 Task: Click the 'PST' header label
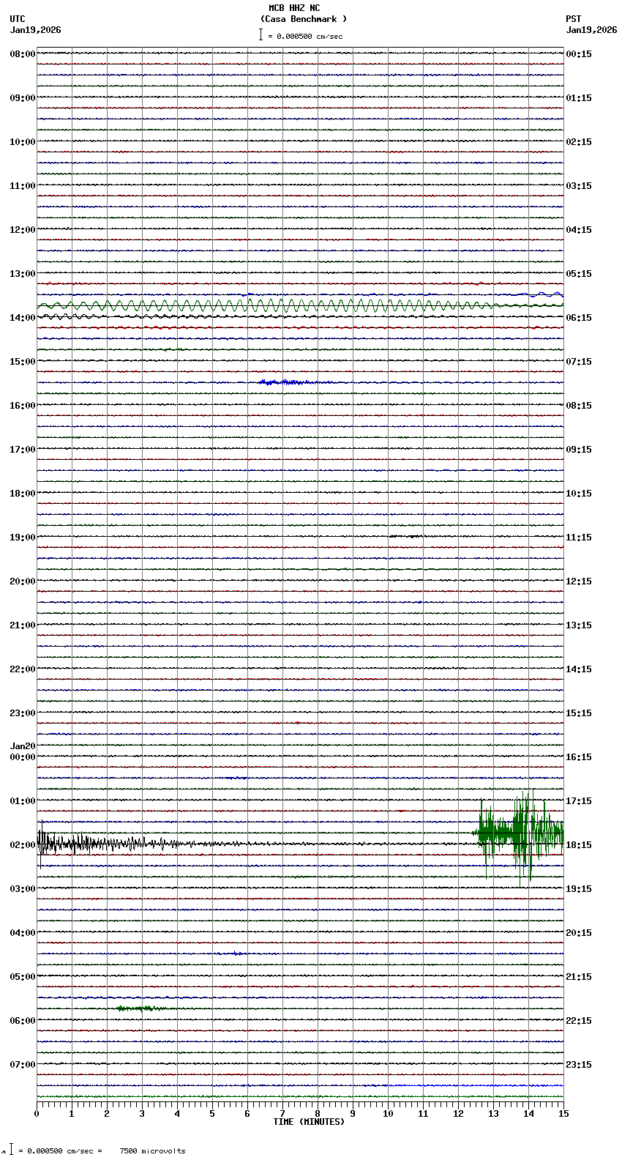coord(573,19)
